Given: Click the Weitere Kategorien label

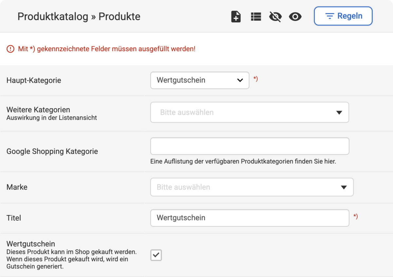Looking at the screenshot, I should click(x=38, y=110).
